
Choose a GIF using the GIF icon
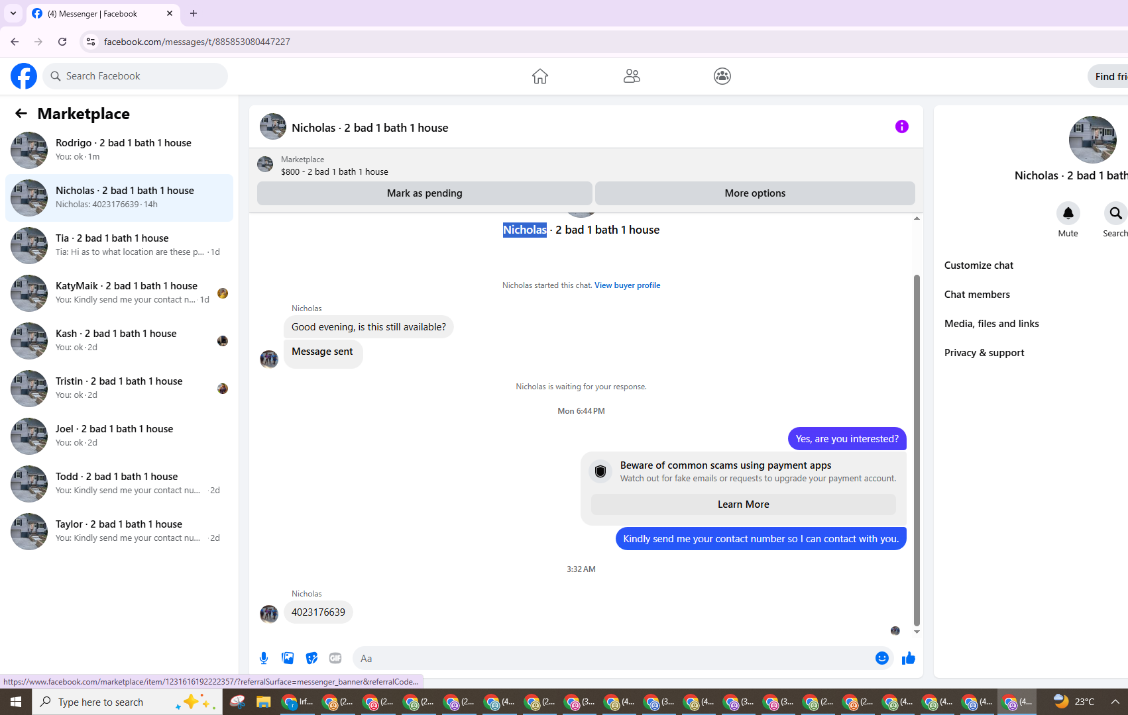[x=335, y=658]
